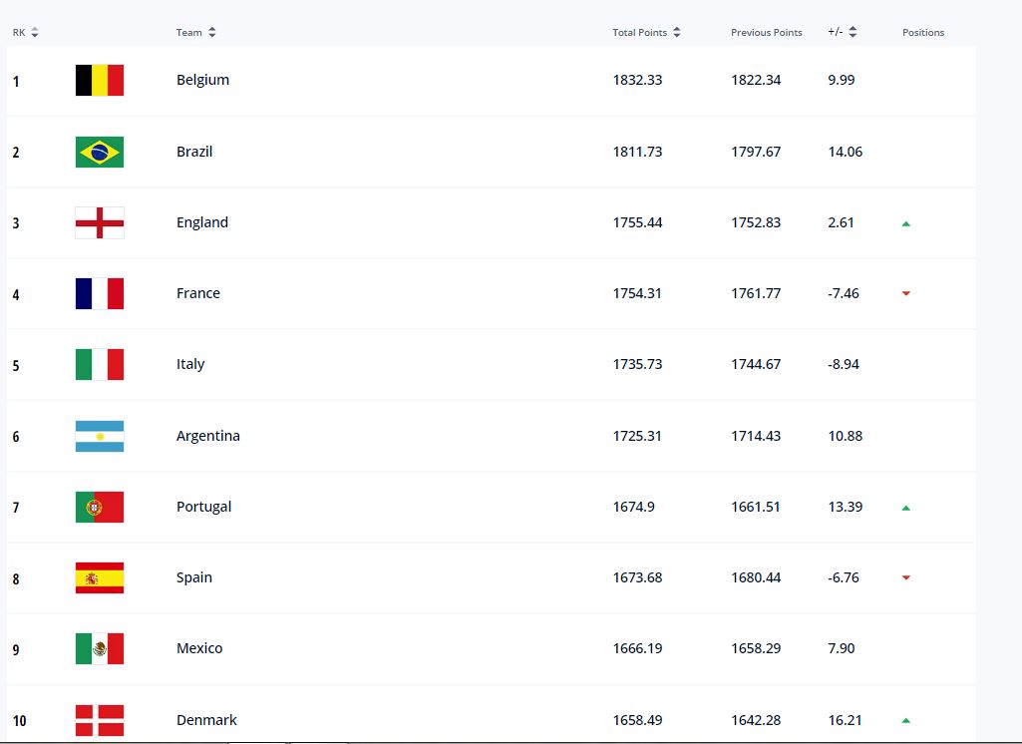This screenshot has height=744, width=1022.
Task: Click the Belgium flag icon
Action: click(99, 80)
